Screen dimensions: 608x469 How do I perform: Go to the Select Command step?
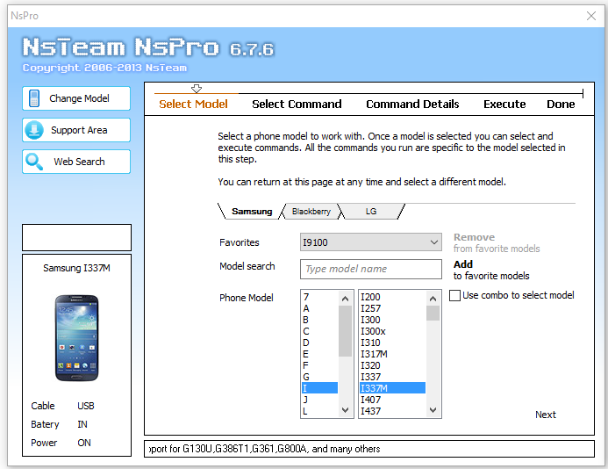pos(297,104)
